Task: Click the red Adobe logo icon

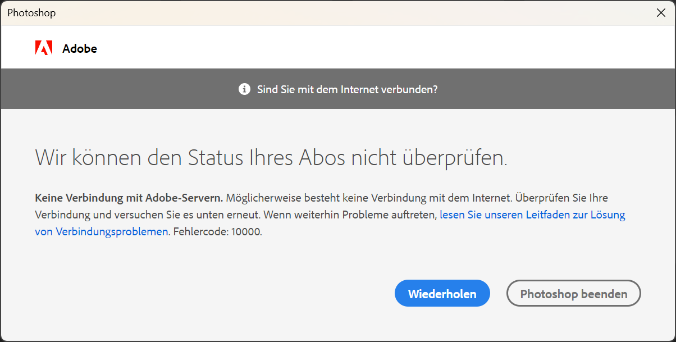Action: [44, 48]
